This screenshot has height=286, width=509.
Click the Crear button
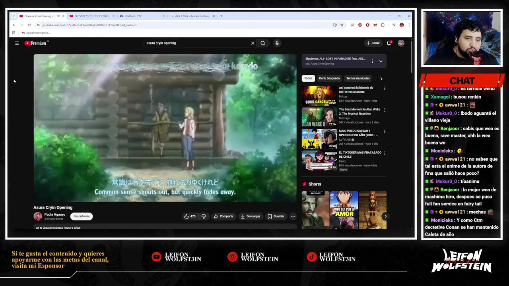(373, 43)
